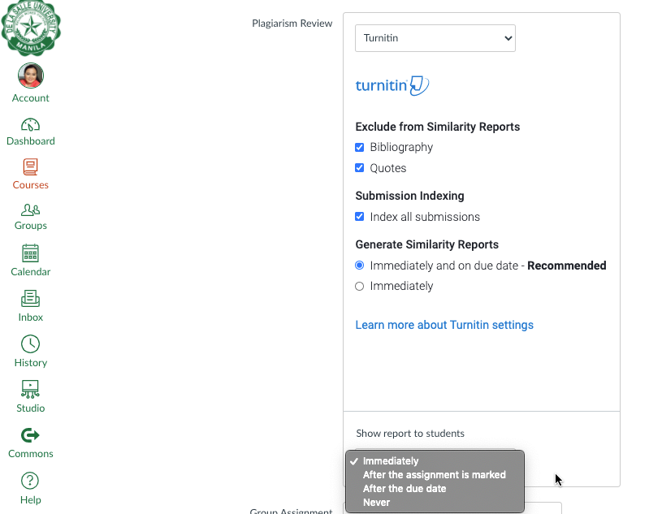The width and height of the screenshot is (649, 514).
Task: Click the Turnitin logo
Action: tap(392, 86)
